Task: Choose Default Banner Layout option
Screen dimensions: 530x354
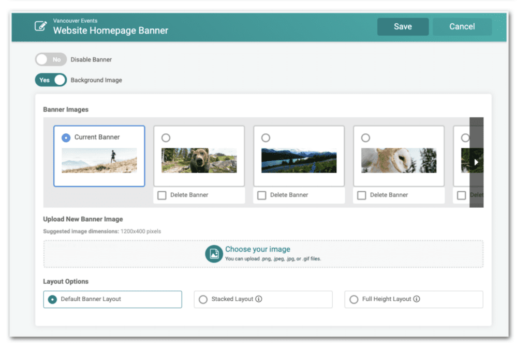Action: 112,299
